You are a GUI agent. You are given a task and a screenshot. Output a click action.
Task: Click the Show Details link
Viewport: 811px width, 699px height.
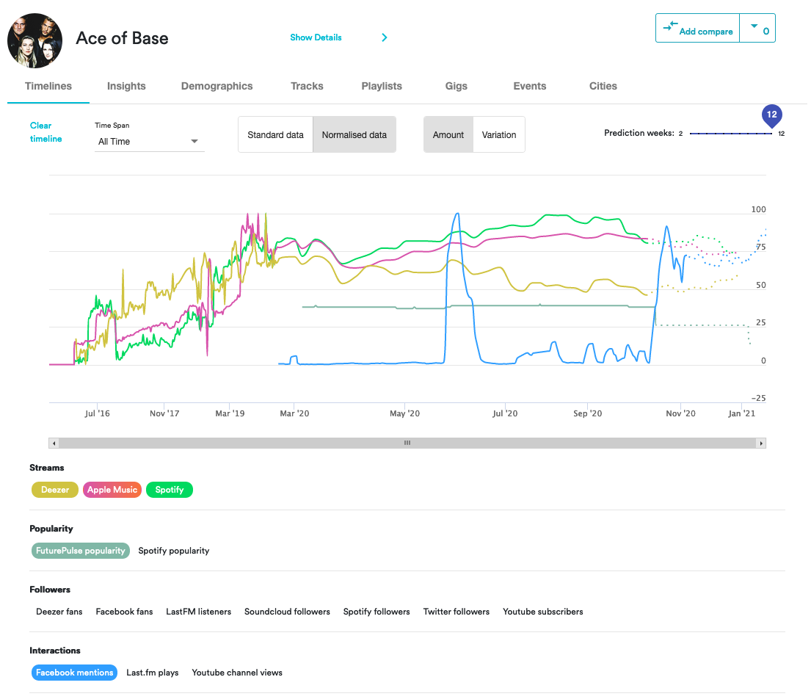point(316,37)
